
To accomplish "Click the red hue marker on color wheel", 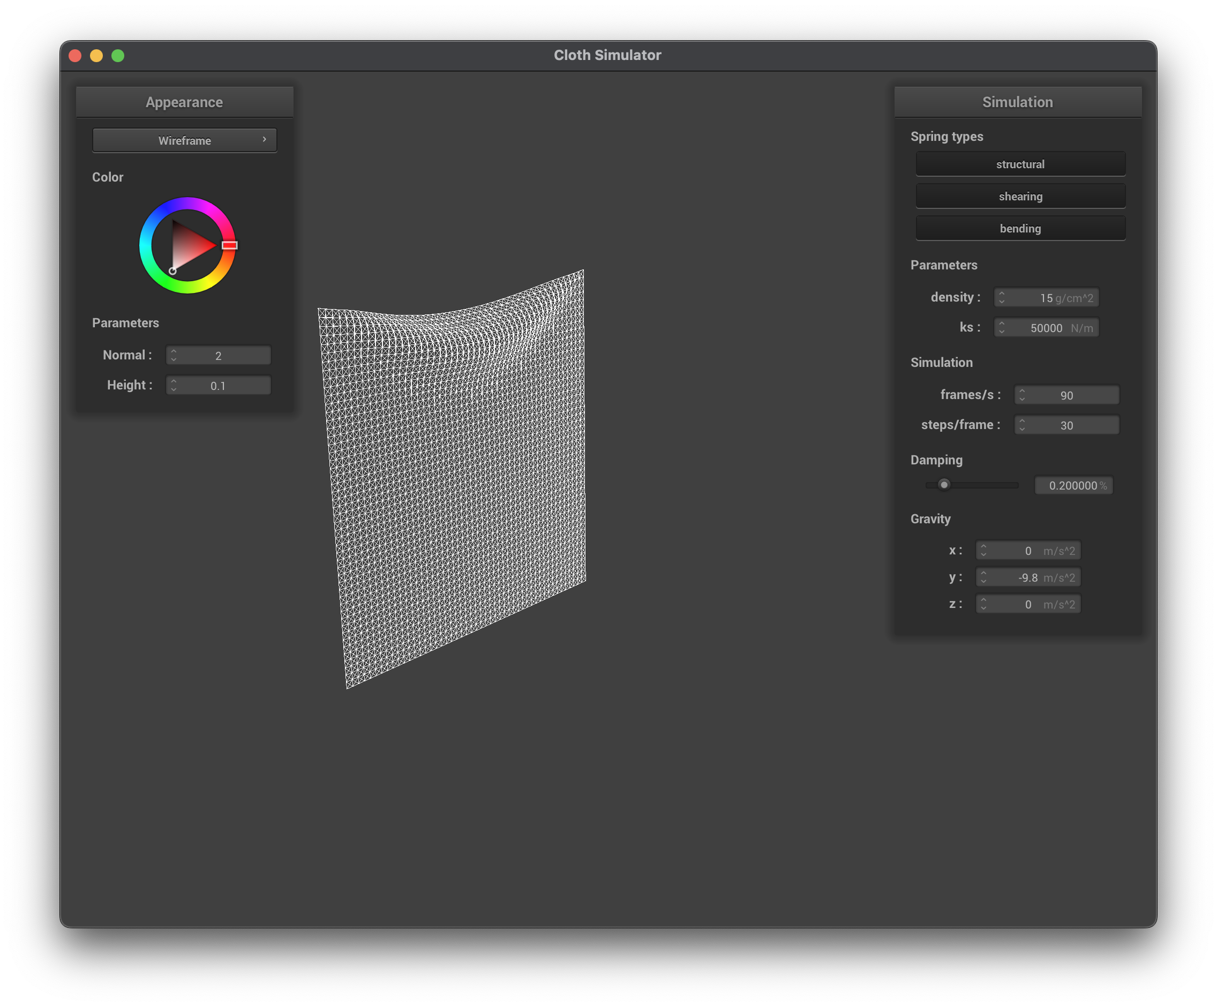I will [x=229, y=245].
